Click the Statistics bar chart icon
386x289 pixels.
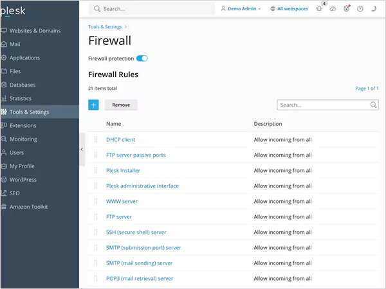click(3, 98)
